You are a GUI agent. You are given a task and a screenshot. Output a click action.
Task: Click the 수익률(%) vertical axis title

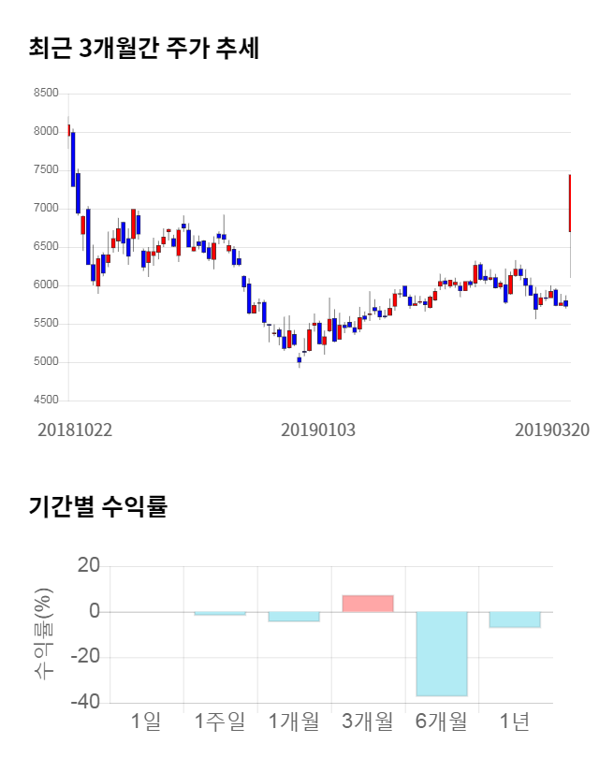(42, 634)
